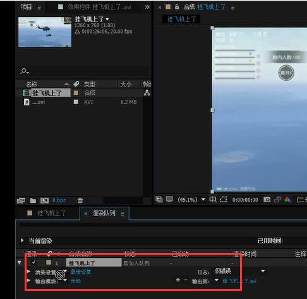Close the Composition panel tab

tap(160, 8)
